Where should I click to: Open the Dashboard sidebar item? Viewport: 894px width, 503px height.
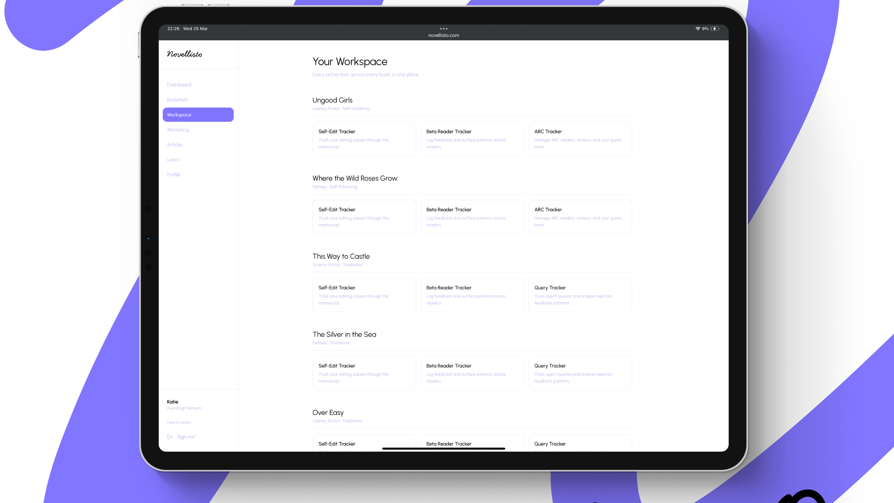tap(179, 85)
